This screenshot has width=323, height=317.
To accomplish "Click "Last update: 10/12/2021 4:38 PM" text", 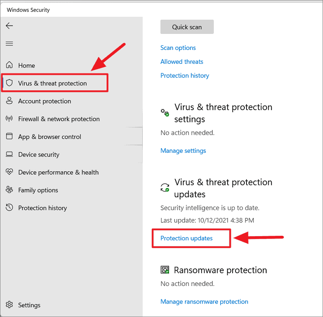I will [x=207, y=220].
